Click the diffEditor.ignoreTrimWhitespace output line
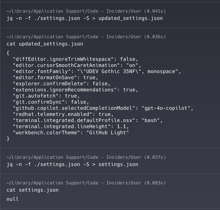Image resolution: width=220 pixels, height=210 pixels. (75, 59)
